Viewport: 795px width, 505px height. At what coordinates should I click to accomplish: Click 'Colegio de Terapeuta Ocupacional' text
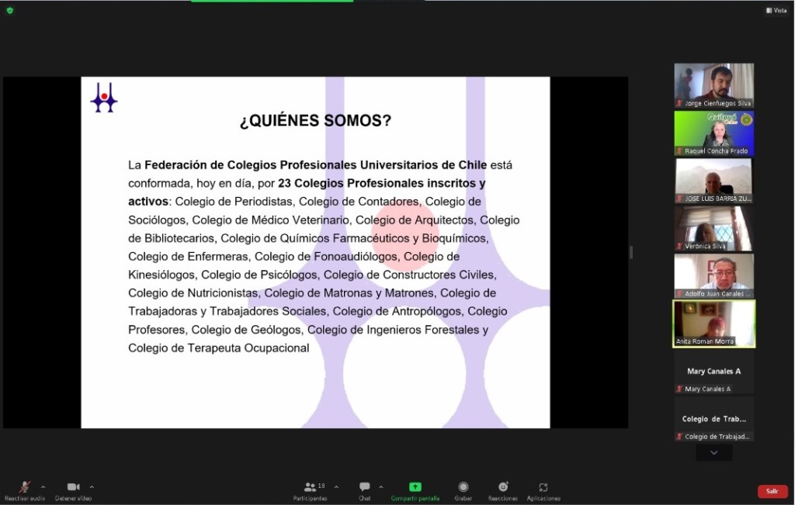point(218,348)
